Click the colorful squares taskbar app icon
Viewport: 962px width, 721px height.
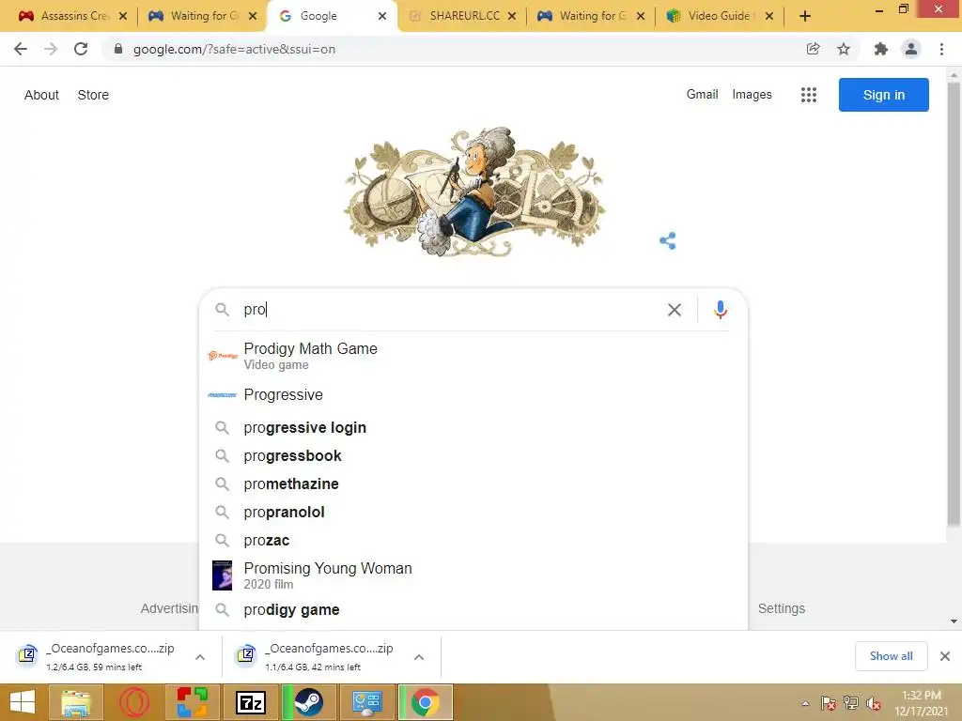tap(192, 702)
